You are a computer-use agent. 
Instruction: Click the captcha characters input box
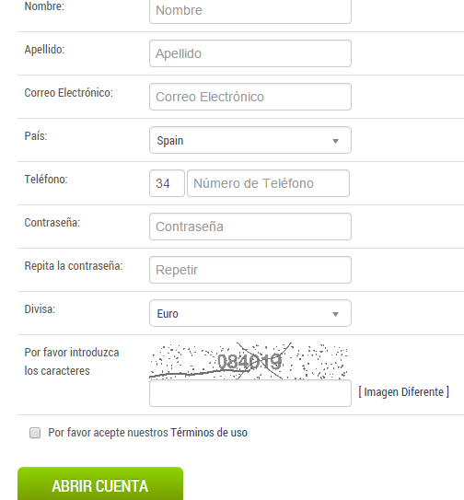pyautogui.click(x=250, y=393)
